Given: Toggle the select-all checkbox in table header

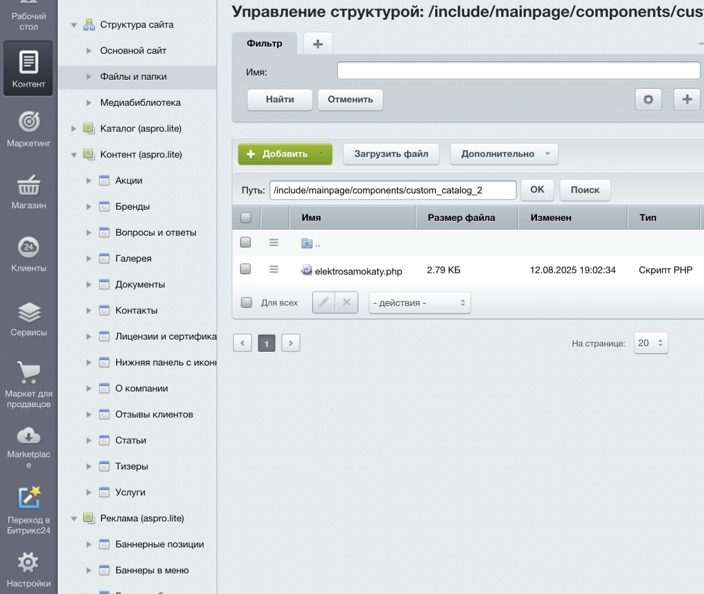Looking at the screenshot, I should (245, 217).
